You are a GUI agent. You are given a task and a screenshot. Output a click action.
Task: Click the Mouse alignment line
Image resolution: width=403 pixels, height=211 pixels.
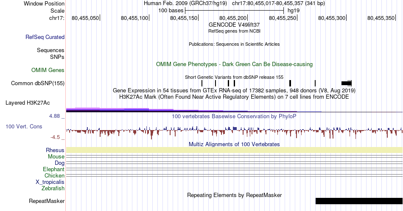pyautogui.click(x=234, y=156)
